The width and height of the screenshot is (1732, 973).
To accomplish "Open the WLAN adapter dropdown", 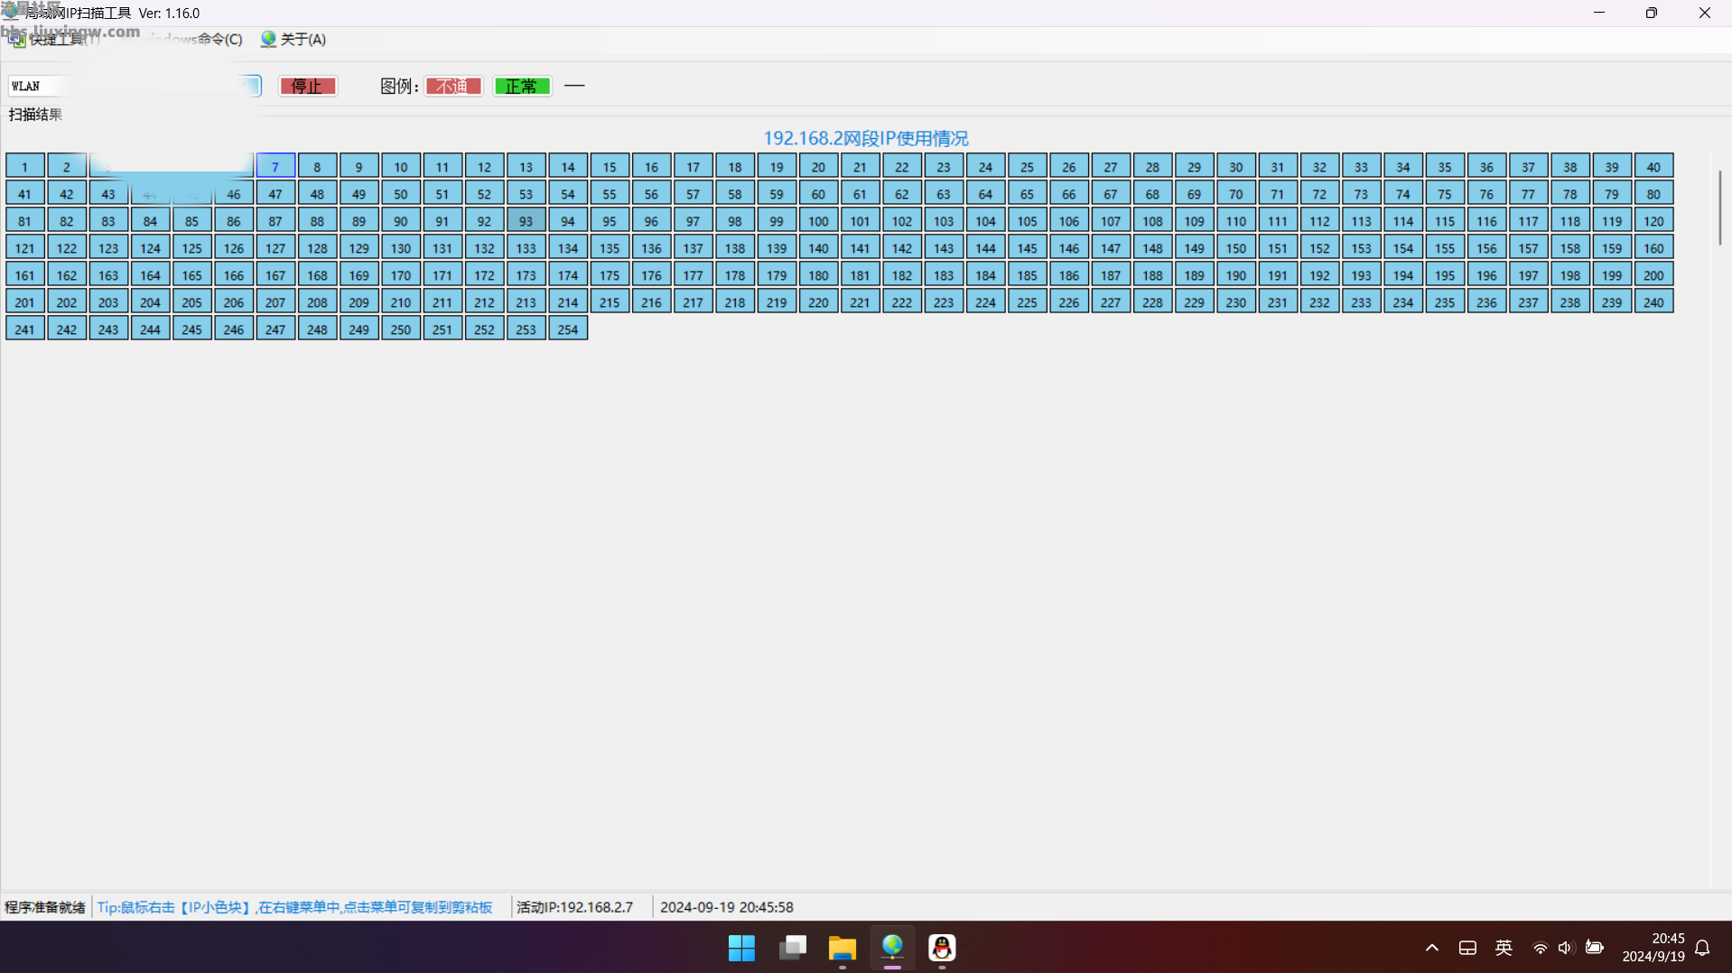I will pos(134,86).
